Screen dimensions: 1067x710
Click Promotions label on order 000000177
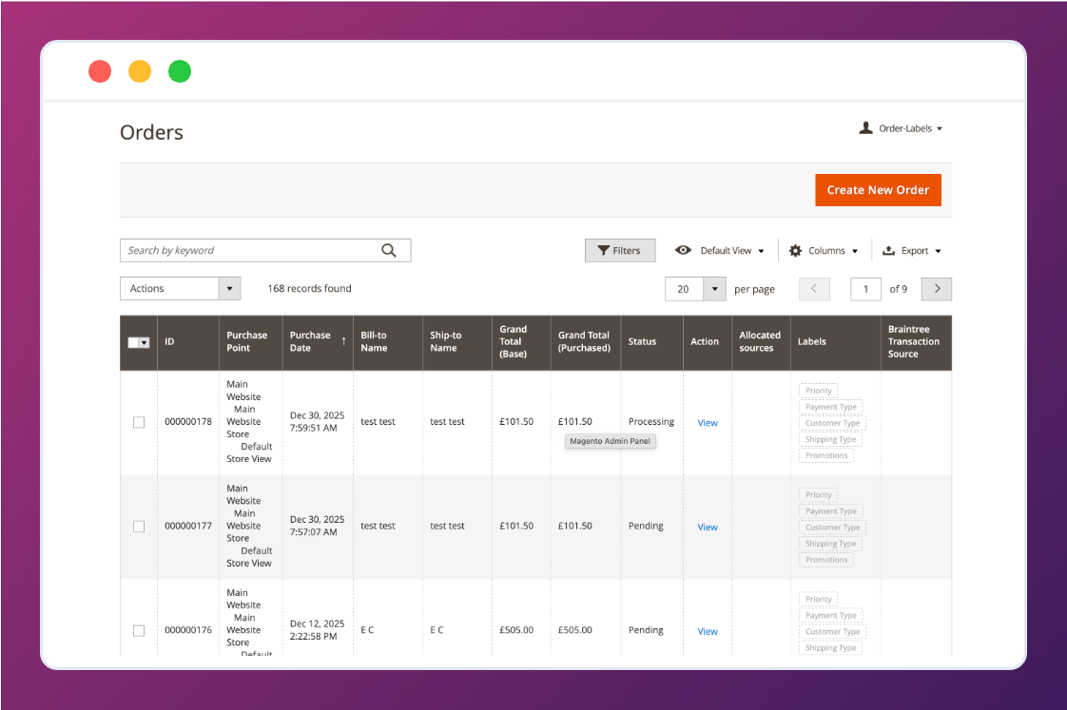click(x=826, y=560)
